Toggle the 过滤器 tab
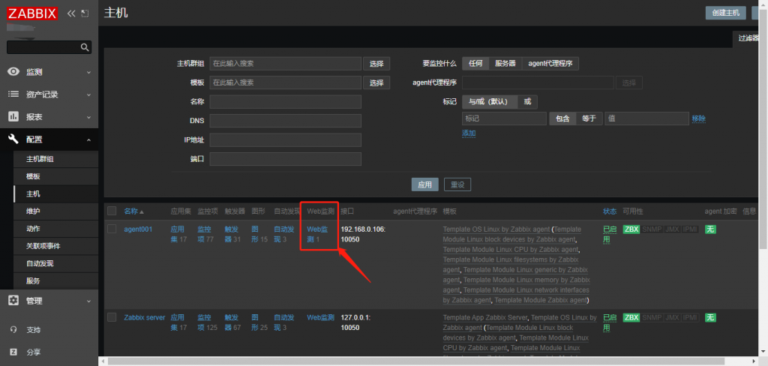The image size is (768, 366). pyautogui.click(x=749, y=38)
